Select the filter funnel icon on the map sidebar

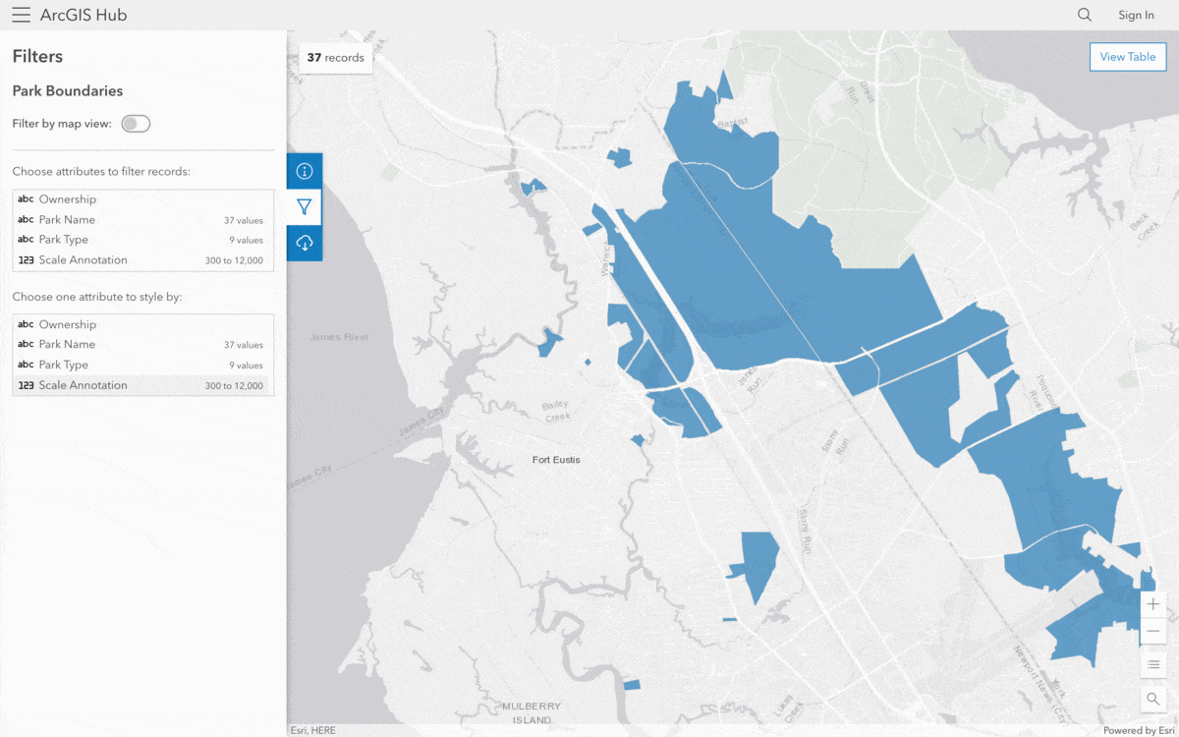(x=304, y=206)
